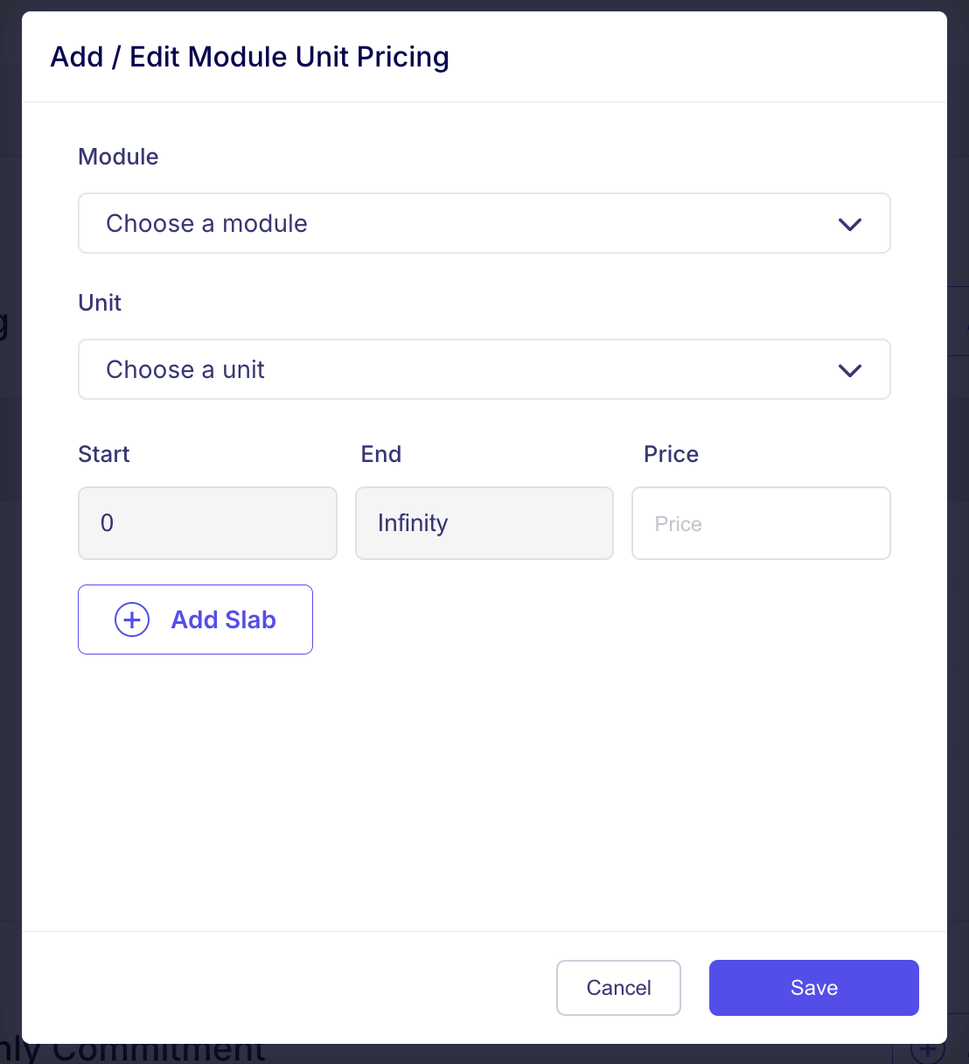Focus the Start field showing 0

[207, 523]
